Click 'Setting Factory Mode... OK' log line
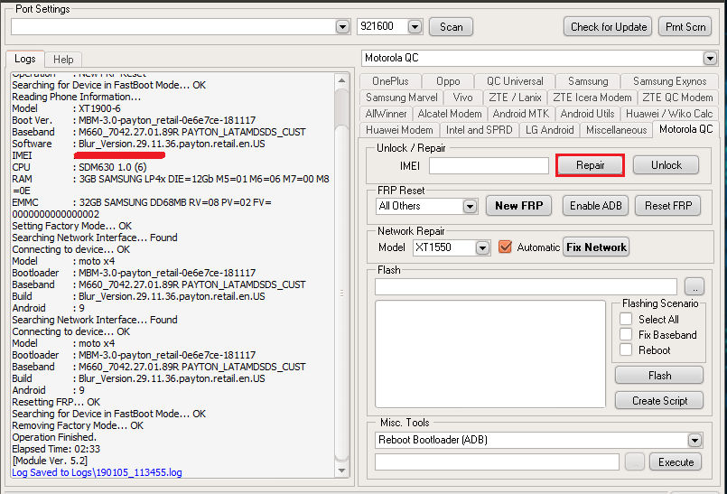The width and height of the screenshot is (727, 494). click(x=72, y=226)
